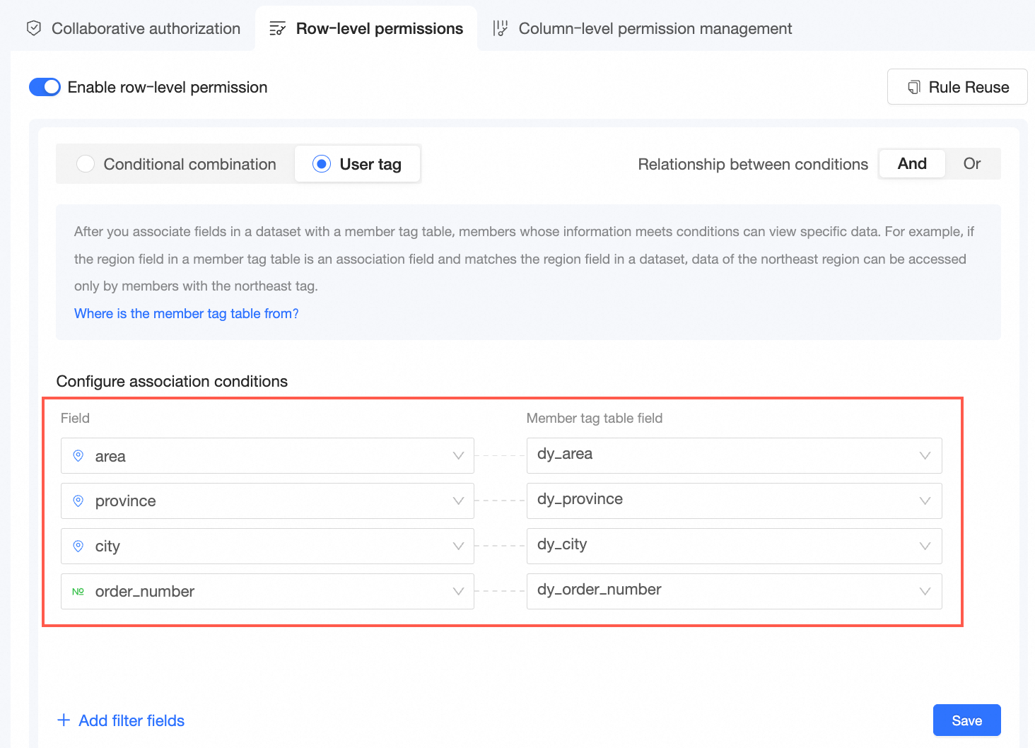Viewport: 1035px width, 748px height.
Task: Expand the dy_area member tag dropdown
Action: 925,455
